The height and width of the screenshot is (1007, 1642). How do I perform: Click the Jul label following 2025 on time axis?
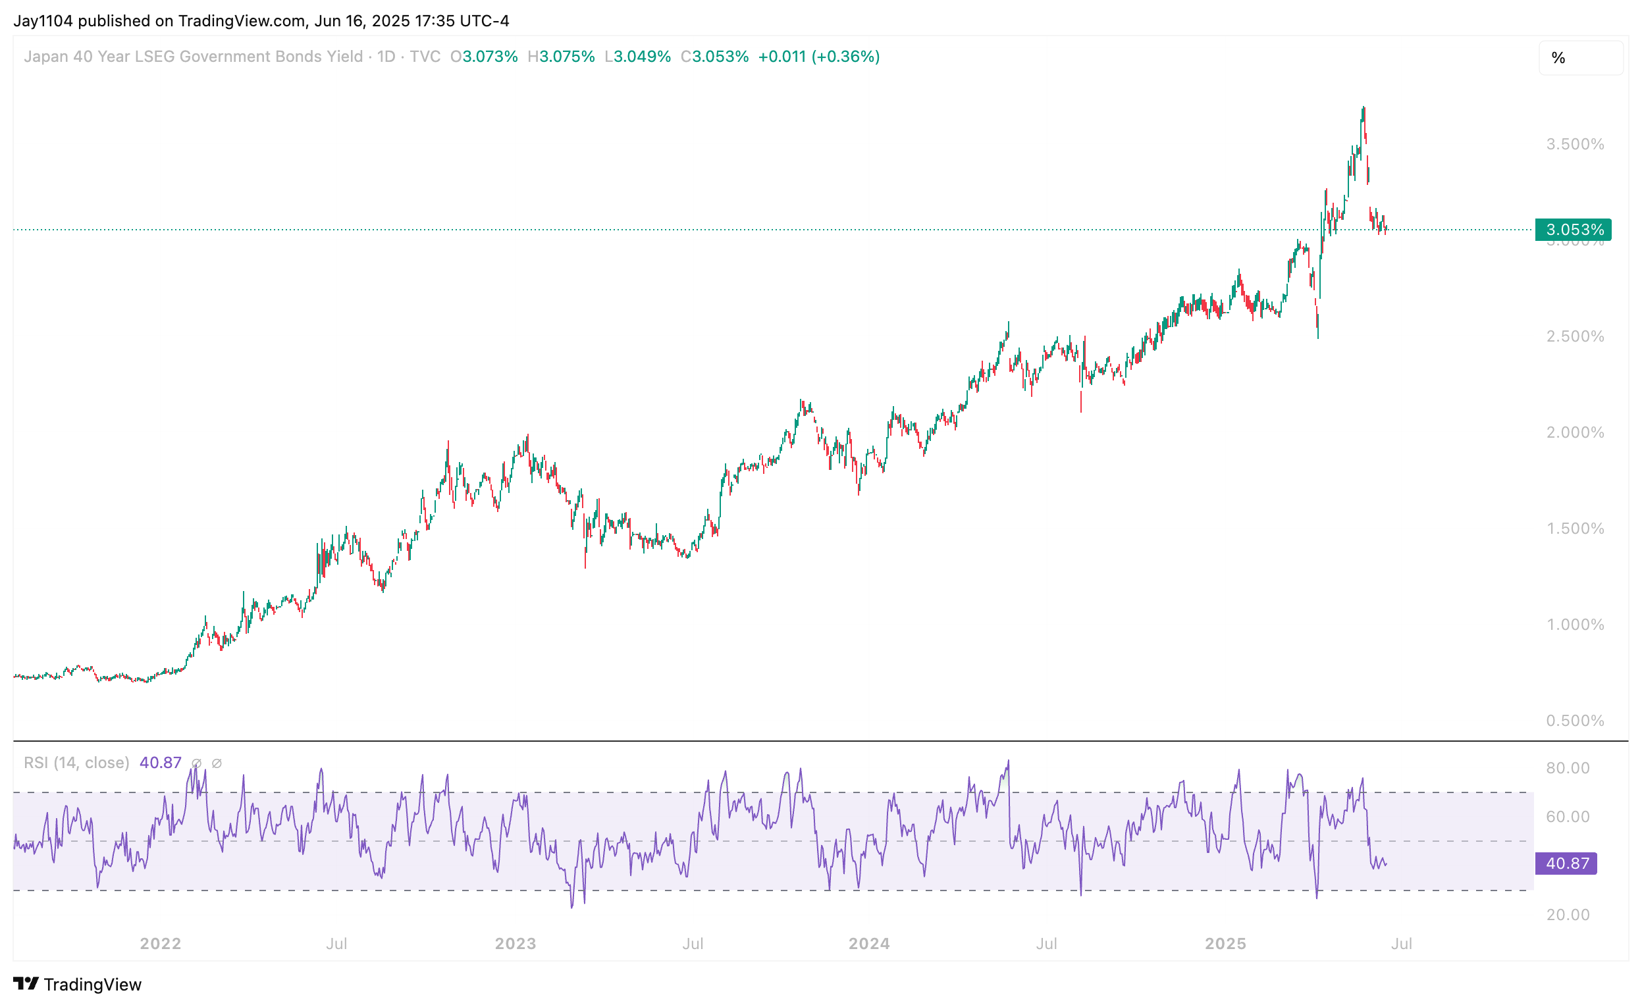click(x=1402, y=944)
